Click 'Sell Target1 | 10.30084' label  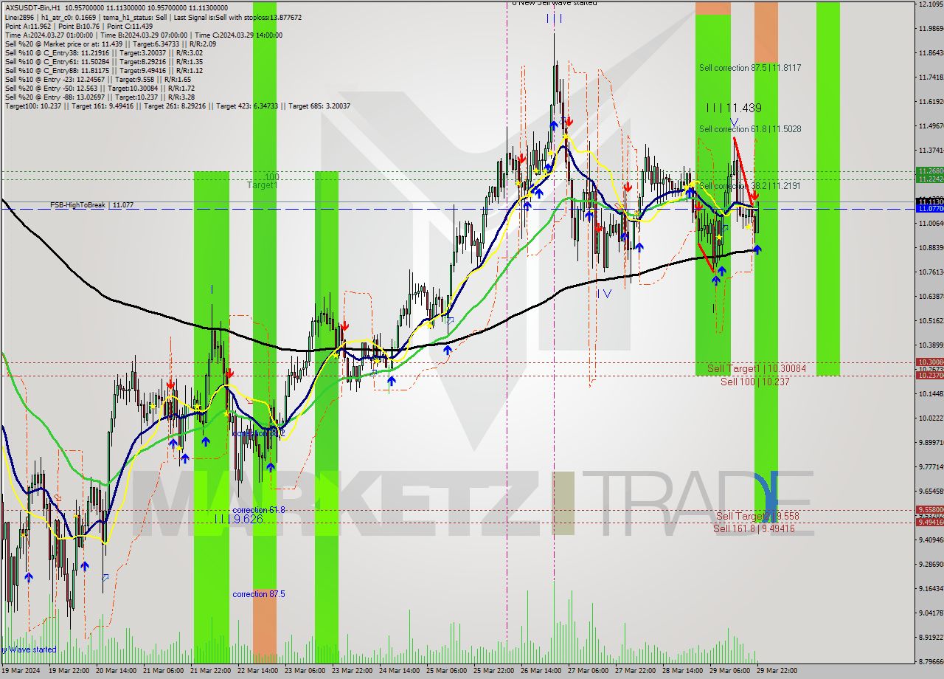click(756, 368)
